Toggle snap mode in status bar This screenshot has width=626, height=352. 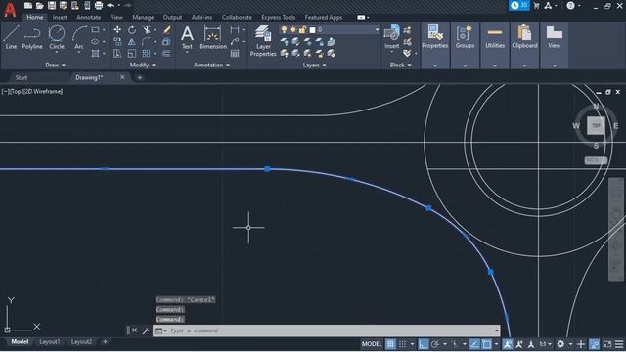(x=402, y=344)
